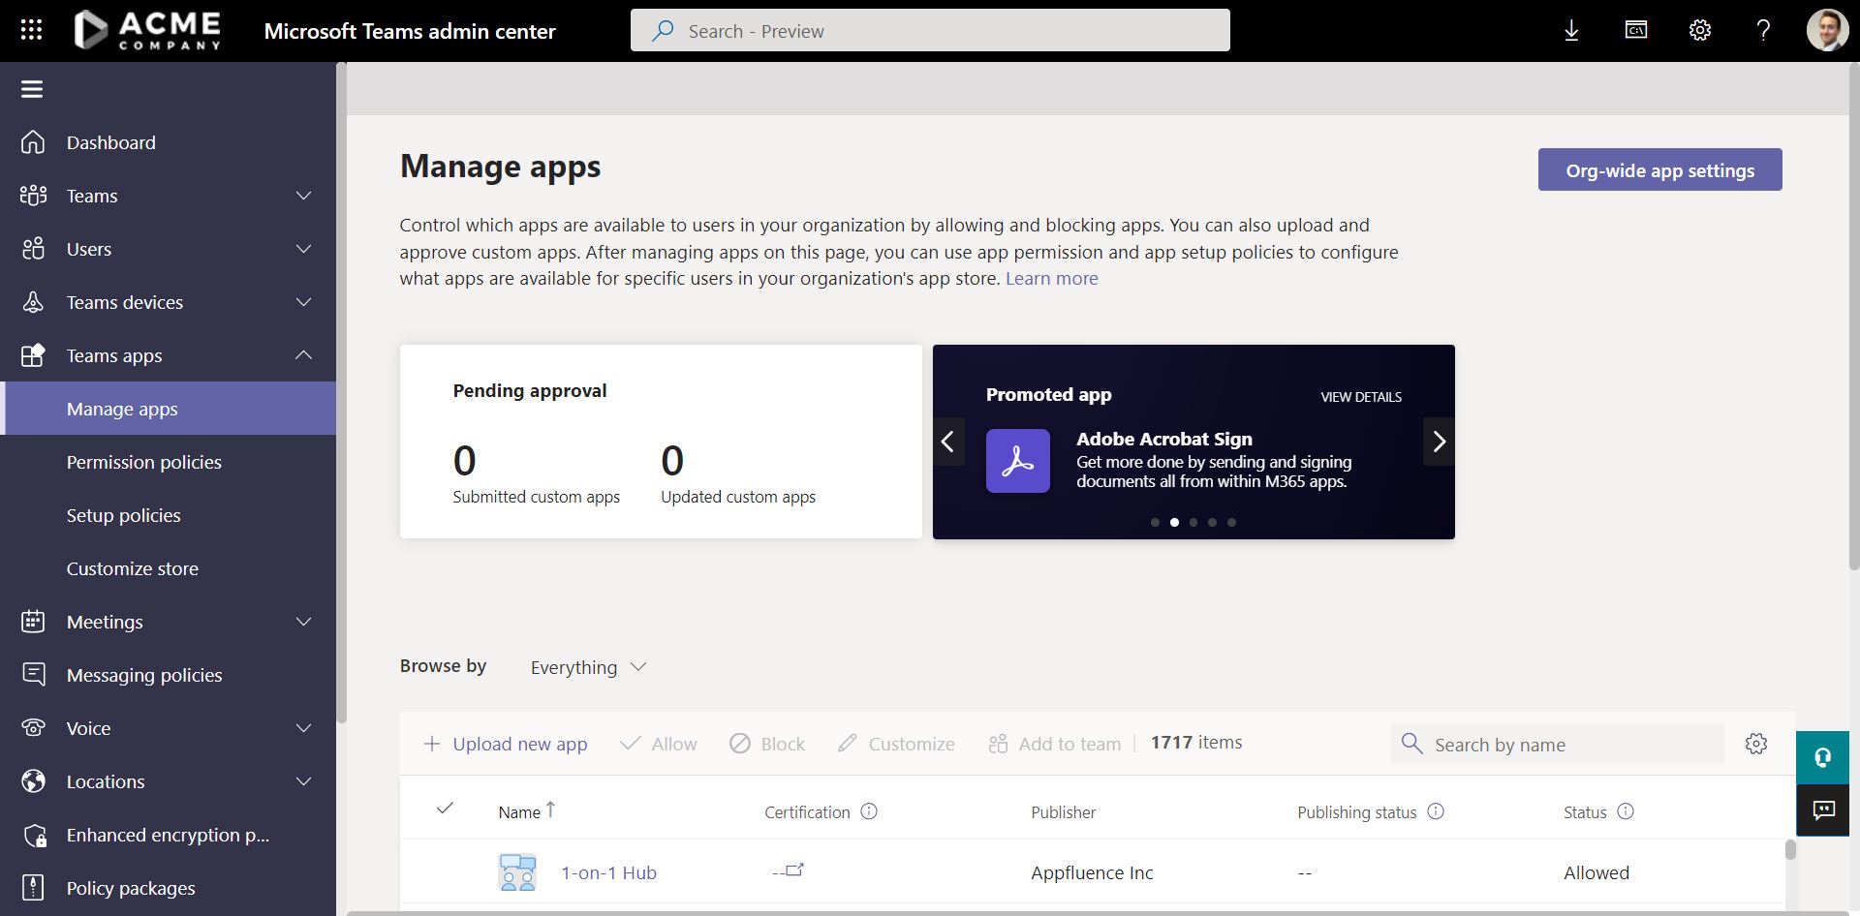This screenshot has height=916, width=1860.
Task: Click the Users icon in sidebar
Action: [33, 249]
